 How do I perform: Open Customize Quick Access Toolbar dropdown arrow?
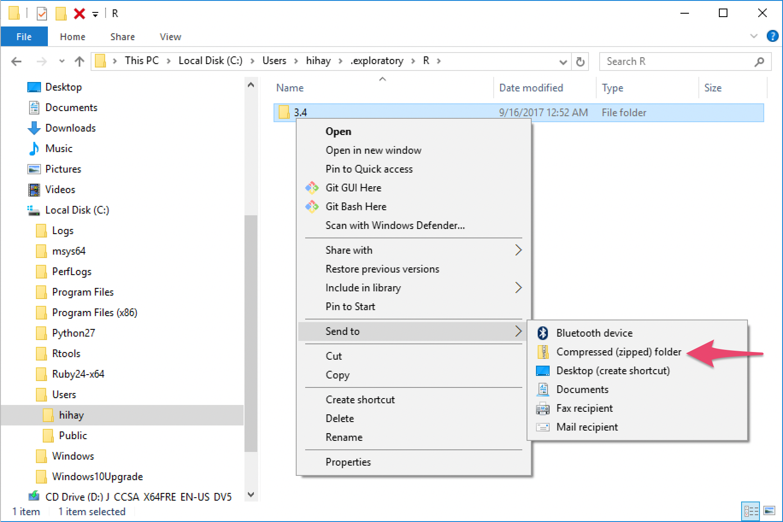click(95, 15)
